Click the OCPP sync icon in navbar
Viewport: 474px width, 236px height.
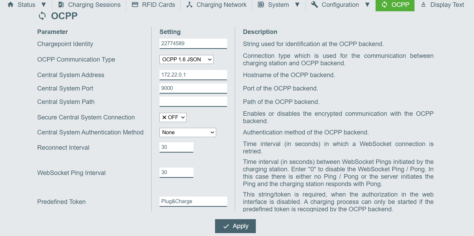[385, 5]
